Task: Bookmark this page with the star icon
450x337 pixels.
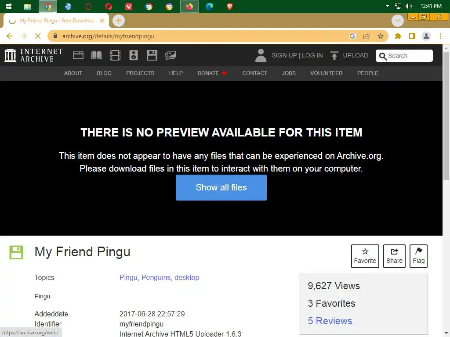Action: pyautogui.click(x=381, y=36)
